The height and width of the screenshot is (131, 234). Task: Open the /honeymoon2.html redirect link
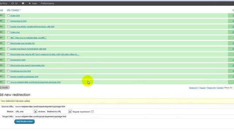coord(18,21)
